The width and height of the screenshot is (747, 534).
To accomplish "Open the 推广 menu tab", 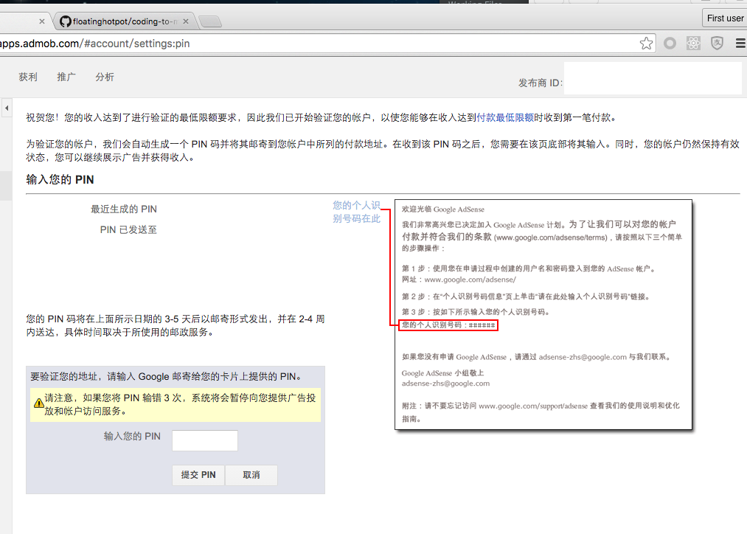I will pyautogui.click(x=66, y=77).
